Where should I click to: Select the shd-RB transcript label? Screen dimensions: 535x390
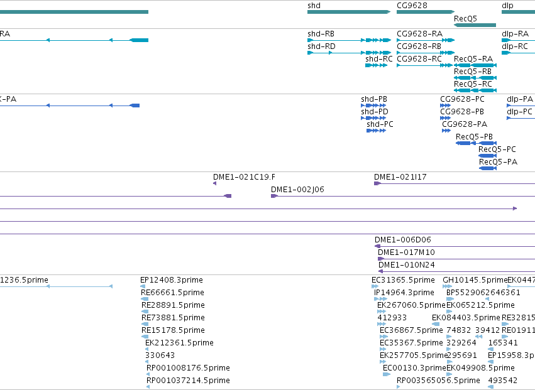pos(321,34)
